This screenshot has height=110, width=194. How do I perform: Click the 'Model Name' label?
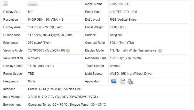pos(94,4)
